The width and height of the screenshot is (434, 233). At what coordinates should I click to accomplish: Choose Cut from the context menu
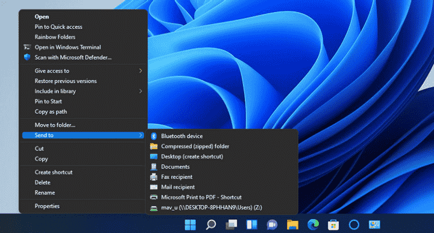39,149
